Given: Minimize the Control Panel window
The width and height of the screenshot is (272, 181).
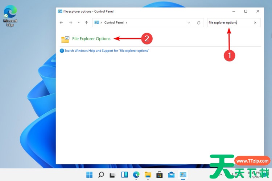Looking at the screenshot, I should click(234, 11).
